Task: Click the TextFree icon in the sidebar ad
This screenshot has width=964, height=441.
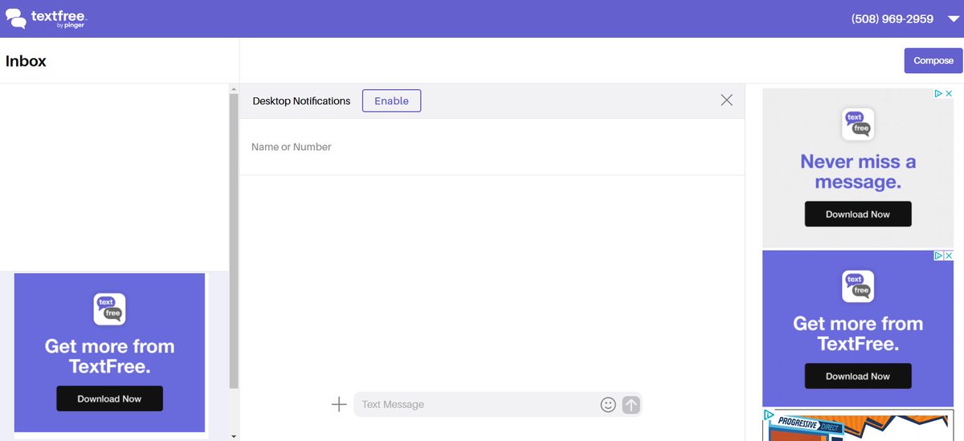Action: [x=109, y=309]
